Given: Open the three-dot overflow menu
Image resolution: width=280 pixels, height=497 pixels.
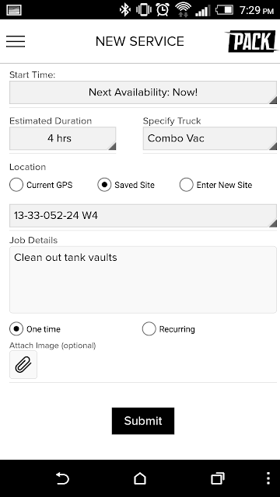Looking at the screenshot, I should (x=268, y=478).
